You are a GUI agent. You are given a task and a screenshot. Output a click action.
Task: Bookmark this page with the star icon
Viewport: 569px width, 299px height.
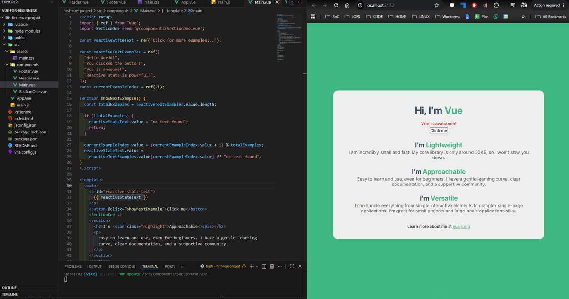pyautogui.click(x=437, y=5)
